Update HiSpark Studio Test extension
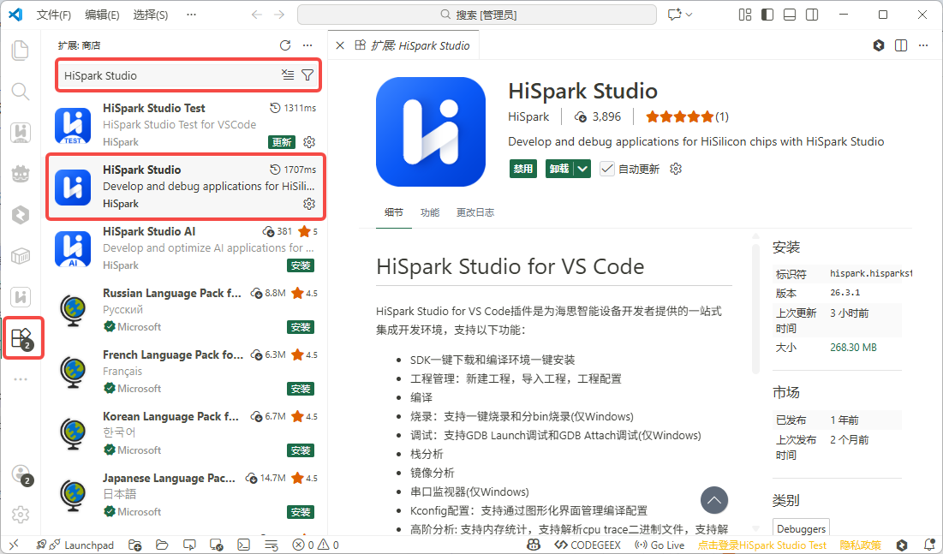The image size is (943, 554). [x=282, y=142]
